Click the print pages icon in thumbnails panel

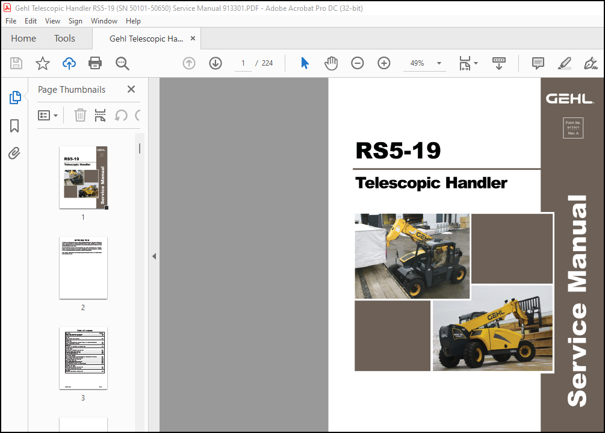[101, 115]
